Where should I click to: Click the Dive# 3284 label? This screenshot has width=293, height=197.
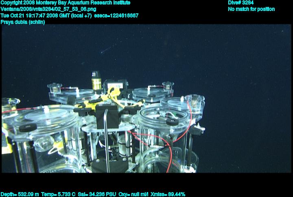point(241,3)
